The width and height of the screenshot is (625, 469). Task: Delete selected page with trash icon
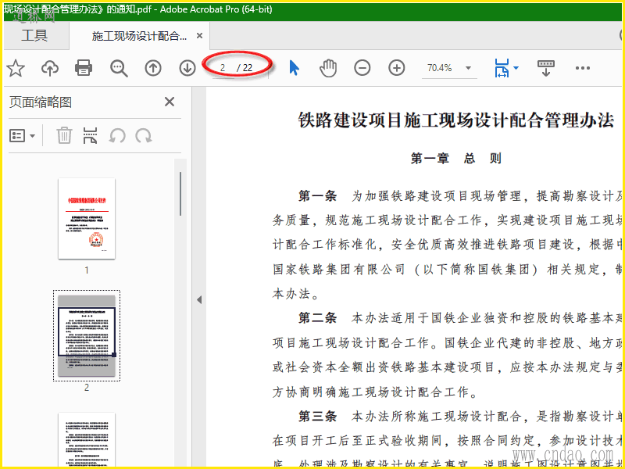64,135
